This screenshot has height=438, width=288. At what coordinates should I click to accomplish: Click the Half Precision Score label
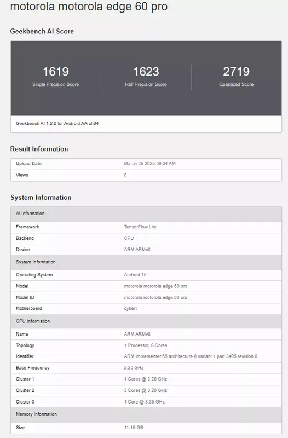pos(146,84)
